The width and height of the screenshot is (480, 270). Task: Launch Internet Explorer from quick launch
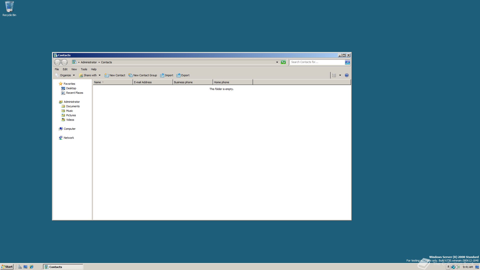pyautogui.click(x=31, y=267)
